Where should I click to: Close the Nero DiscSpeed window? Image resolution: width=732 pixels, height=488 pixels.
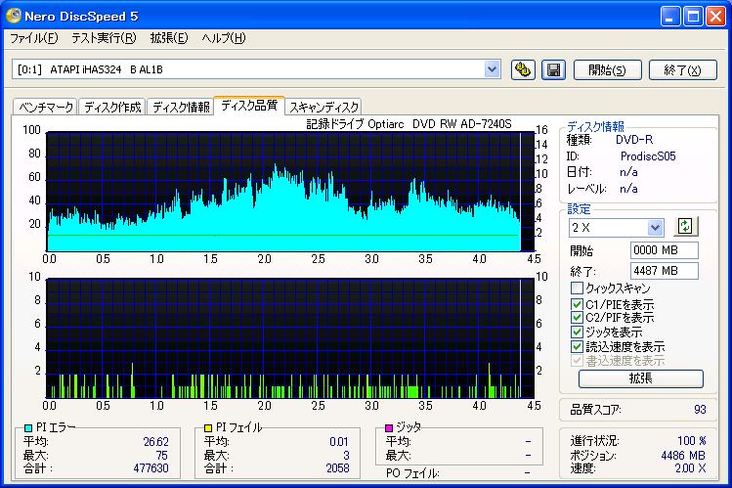coord(715,17)
